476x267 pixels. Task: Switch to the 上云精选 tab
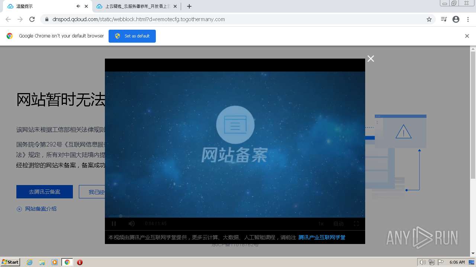[137, 6]
